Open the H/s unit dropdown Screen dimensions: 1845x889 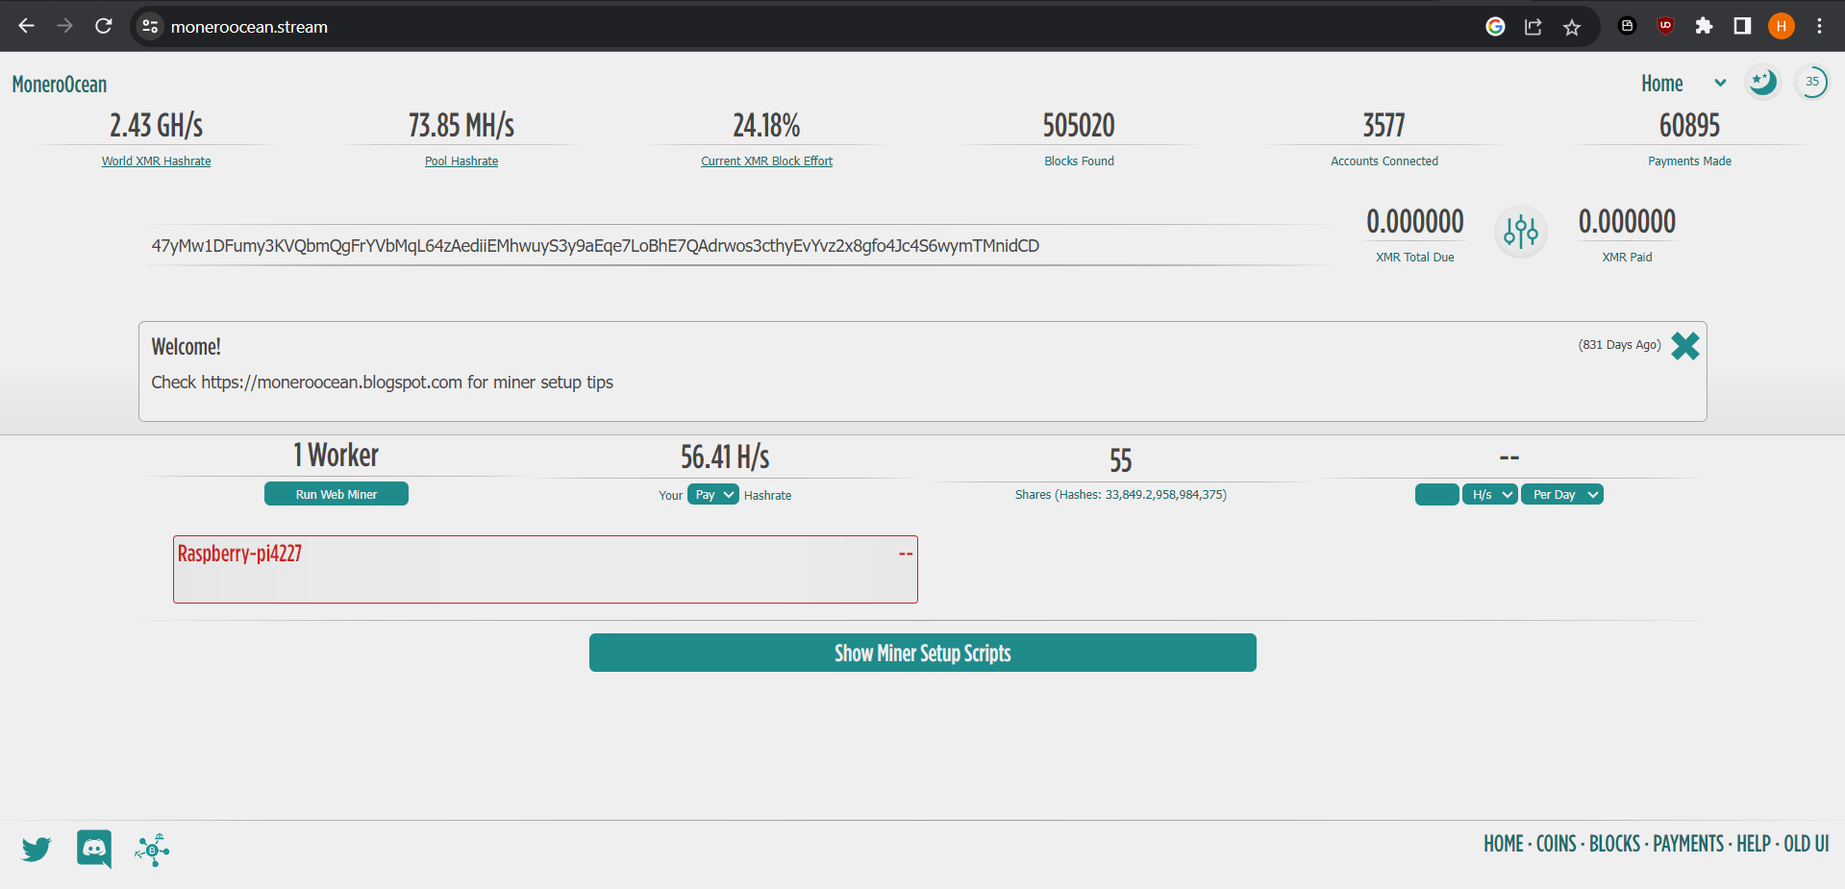(x=1489, y=494)
